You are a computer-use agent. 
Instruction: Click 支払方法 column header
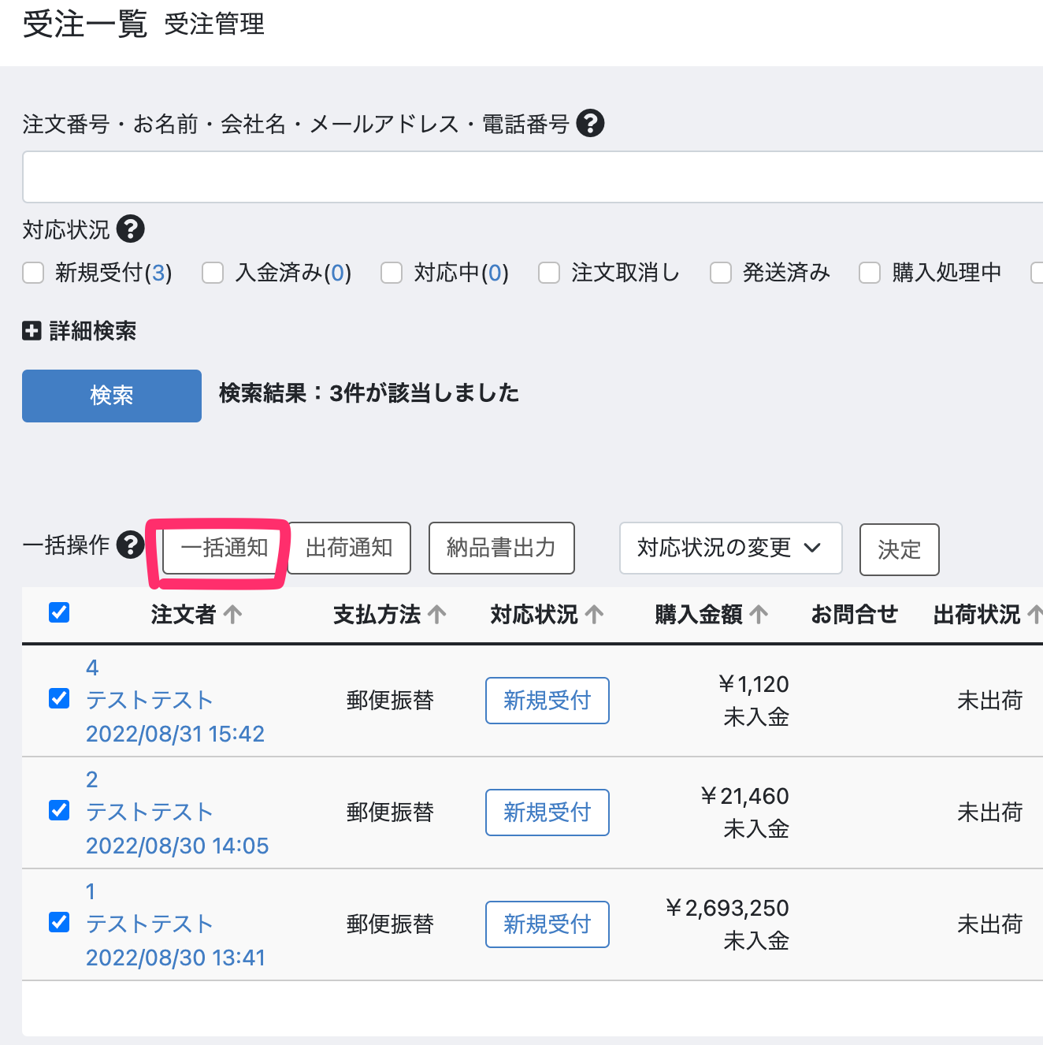click(377, 615)
